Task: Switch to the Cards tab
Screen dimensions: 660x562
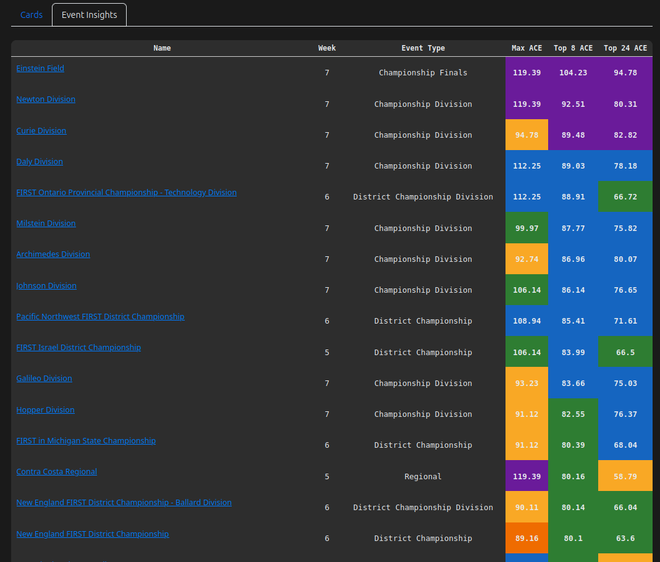Action: pyautogui.click(x=31, y=15)
